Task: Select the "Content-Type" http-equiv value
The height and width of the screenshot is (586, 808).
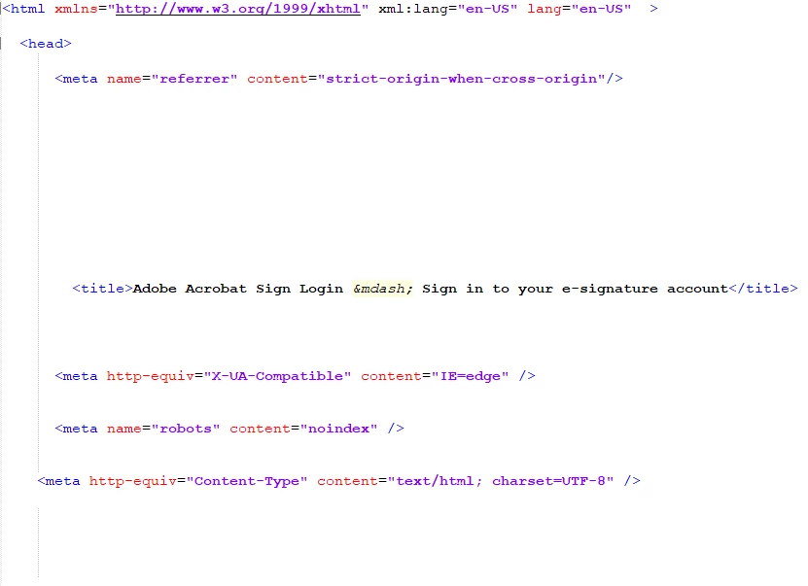Action: tap(247, 481)
